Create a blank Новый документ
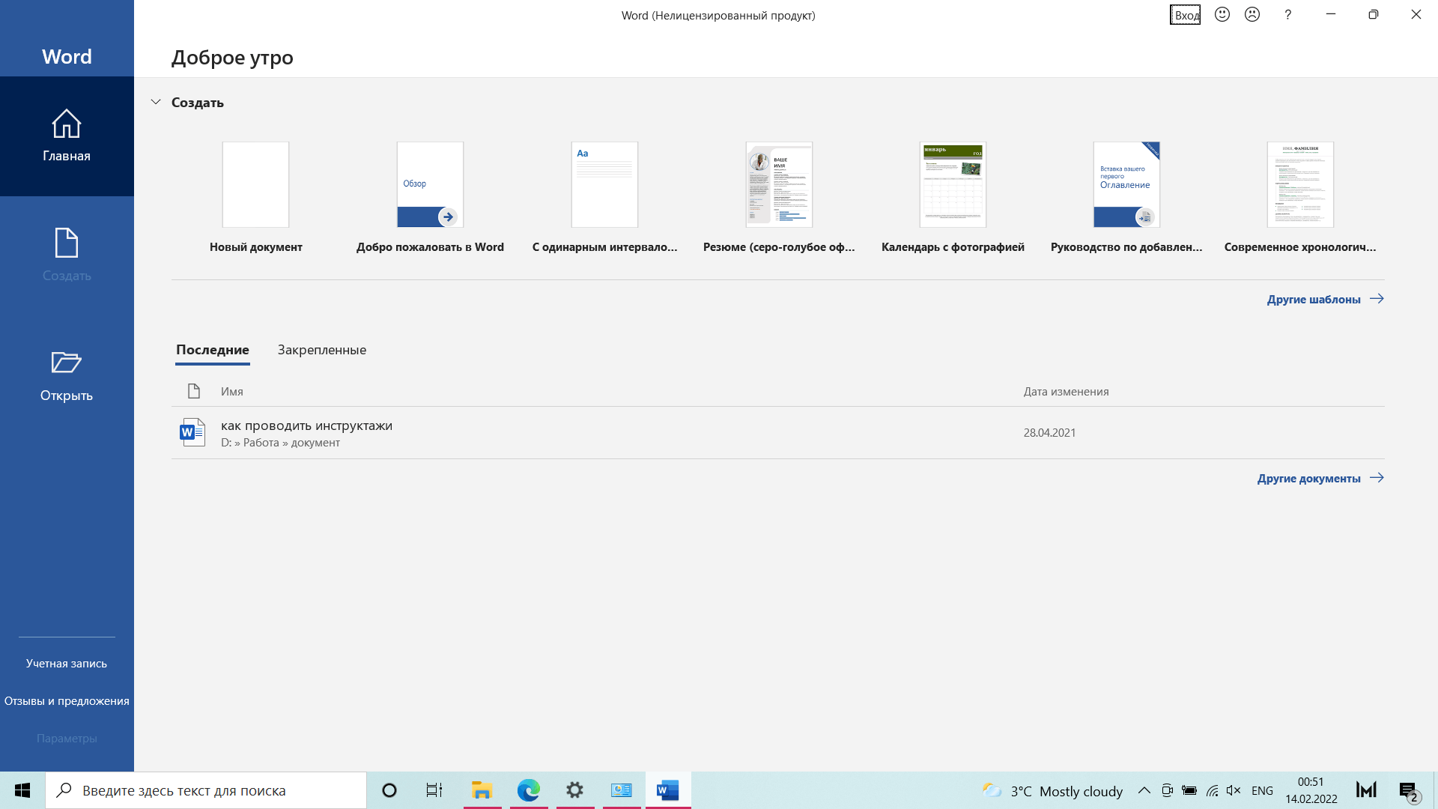 [x=256, y=198]
